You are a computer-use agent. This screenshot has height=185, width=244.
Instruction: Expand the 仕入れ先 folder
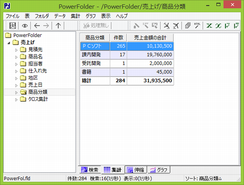pyautogui.click(x=16, y=71)
